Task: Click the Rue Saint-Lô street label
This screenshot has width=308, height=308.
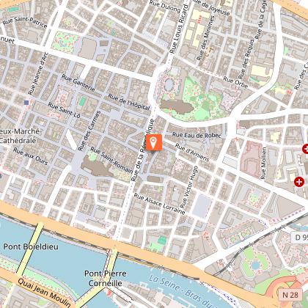Action: click(64, 110)
